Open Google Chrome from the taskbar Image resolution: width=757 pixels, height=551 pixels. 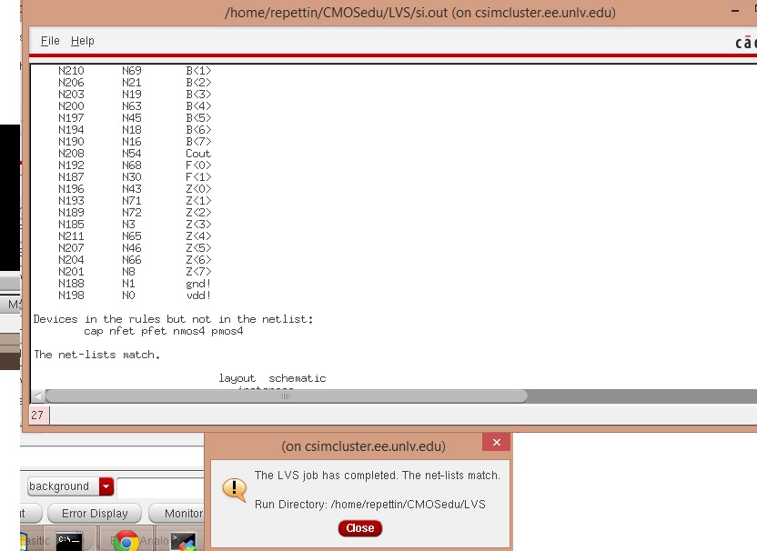tap(126, 541)
